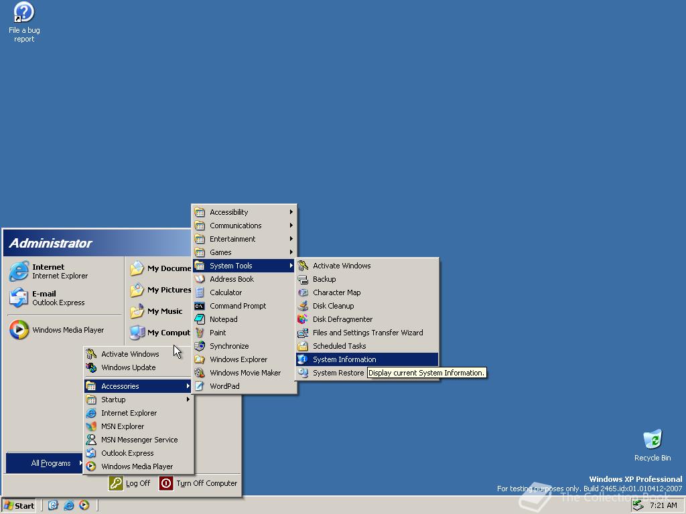Open Internet Explorer from All Programs list
686x514 pixels.
(138, 413)
